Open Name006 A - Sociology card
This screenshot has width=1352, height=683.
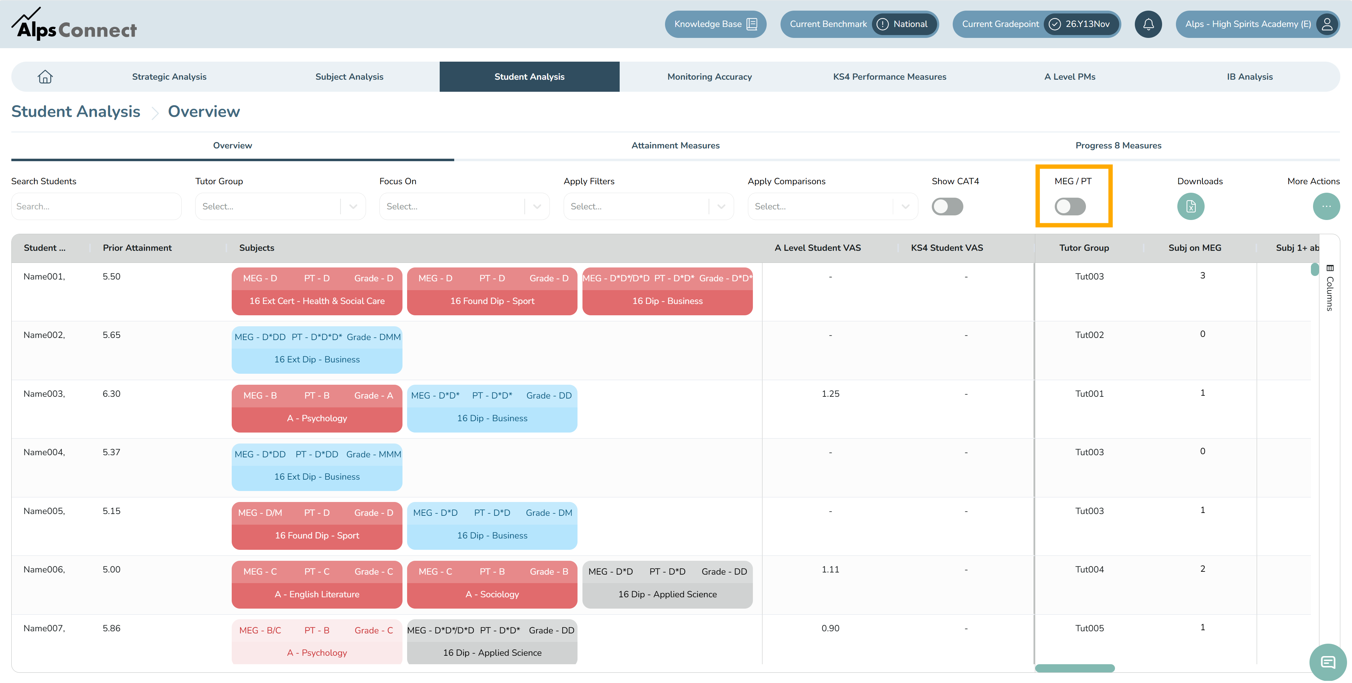pos(492,585)
